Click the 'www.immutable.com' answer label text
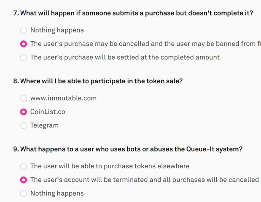The height and width of the screenshot is (202, 261). pos(63,98)
